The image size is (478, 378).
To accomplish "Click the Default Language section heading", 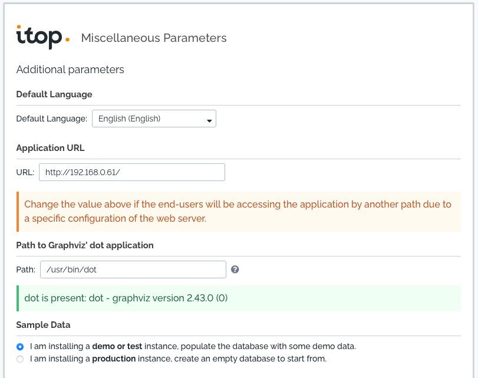I will click(54, 94).
